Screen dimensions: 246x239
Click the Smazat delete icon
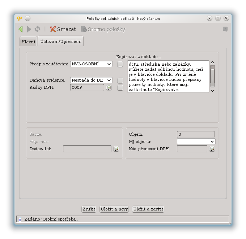point(53,29)
